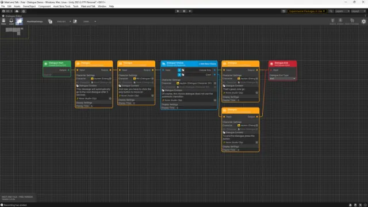The width and height of the screenshot is (368, 207).
Task: Click the Dialogue End node header icon
Action: coord(271,64)
